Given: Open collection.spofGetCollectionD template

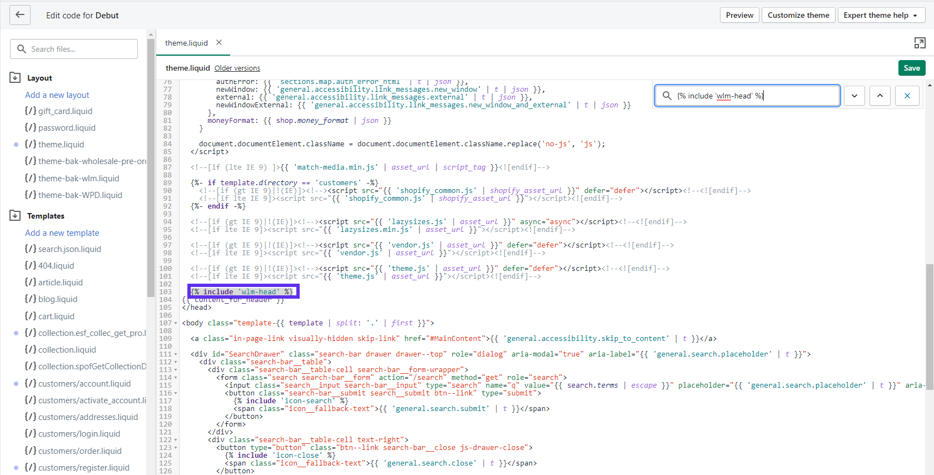Looking at the screenshot, I should pyautogui.click(x=86, y=367).
